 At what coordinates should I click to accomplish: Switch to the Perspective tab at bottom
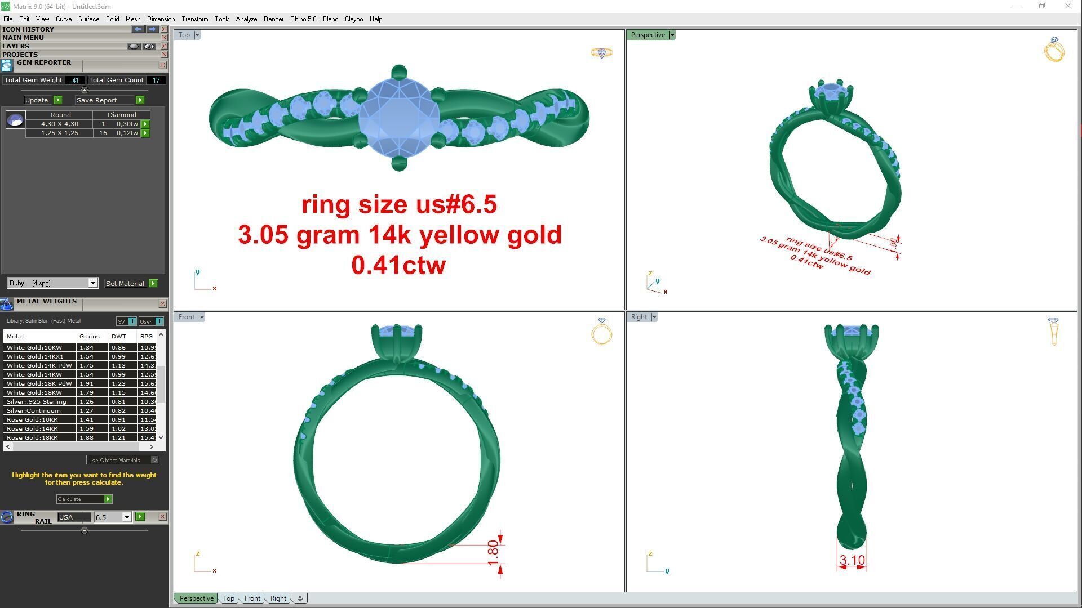(x=196, y=598)
